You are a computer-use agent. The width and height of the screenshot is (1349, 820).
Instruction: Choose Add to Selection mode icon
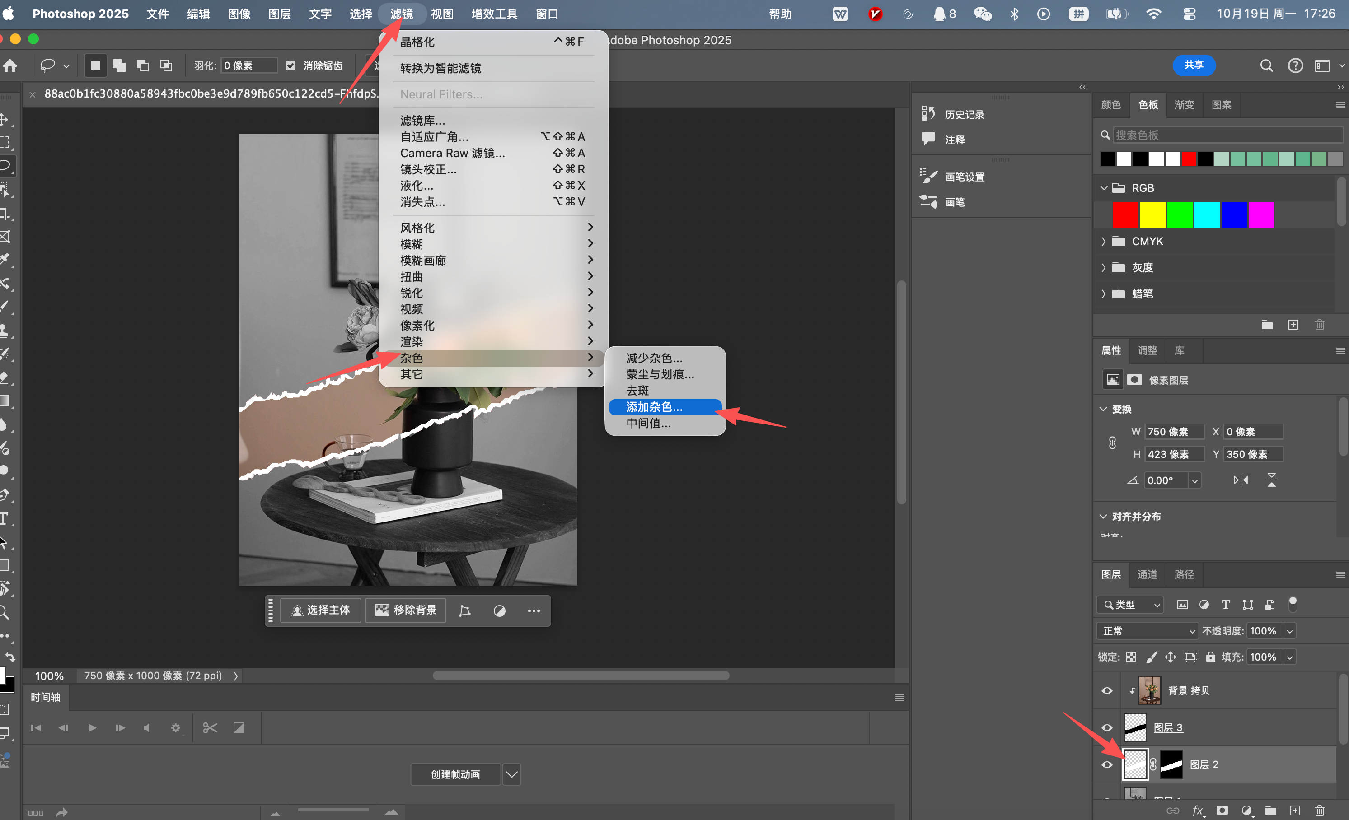point(119,65)
